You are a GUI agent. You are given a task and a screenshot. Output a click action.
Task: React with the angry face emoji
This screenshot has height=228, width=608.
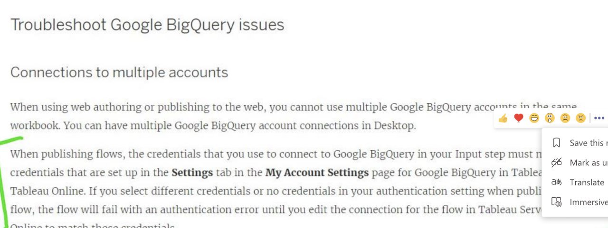[580, 118]
